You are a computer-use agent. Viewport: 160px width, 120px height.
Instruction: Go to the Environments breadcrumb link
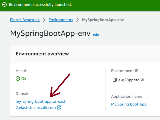coord(61,20)
